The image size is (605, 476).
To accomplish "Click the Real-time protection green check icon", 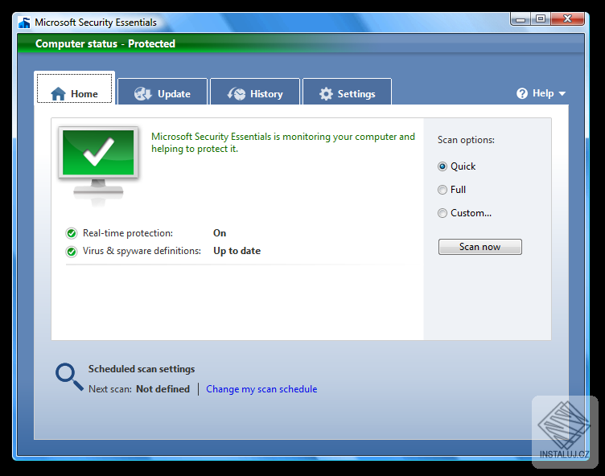I will [x=72, y=233].
